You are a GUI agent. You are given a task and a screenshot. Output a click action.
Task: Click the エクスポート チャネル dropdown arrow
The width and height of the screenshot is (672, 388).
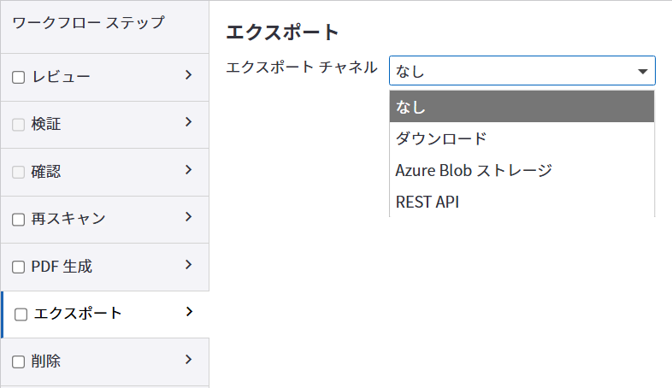[643, 72]
